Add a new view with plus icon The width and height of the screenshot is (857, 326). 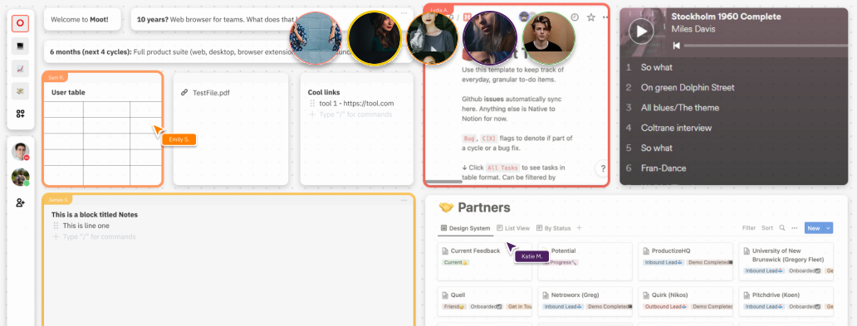coord(580,228)
